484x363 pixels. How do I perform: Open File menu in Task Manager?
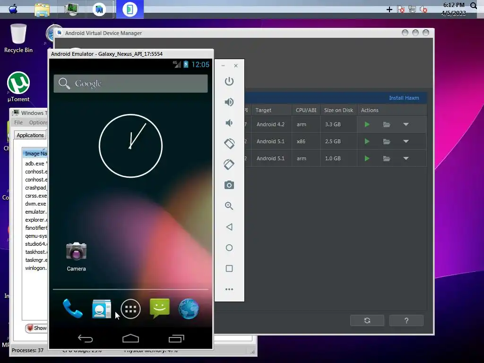pos(18,122)
